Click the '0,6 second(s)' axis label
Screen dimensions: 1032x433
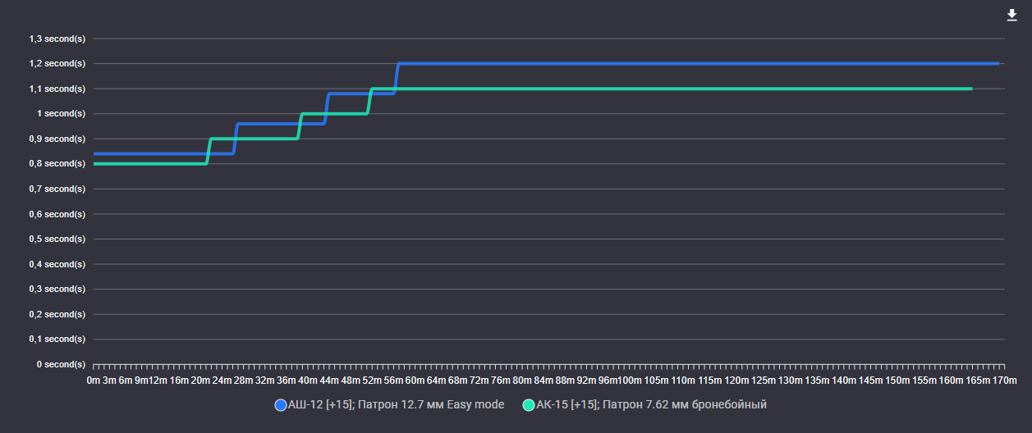57,214
